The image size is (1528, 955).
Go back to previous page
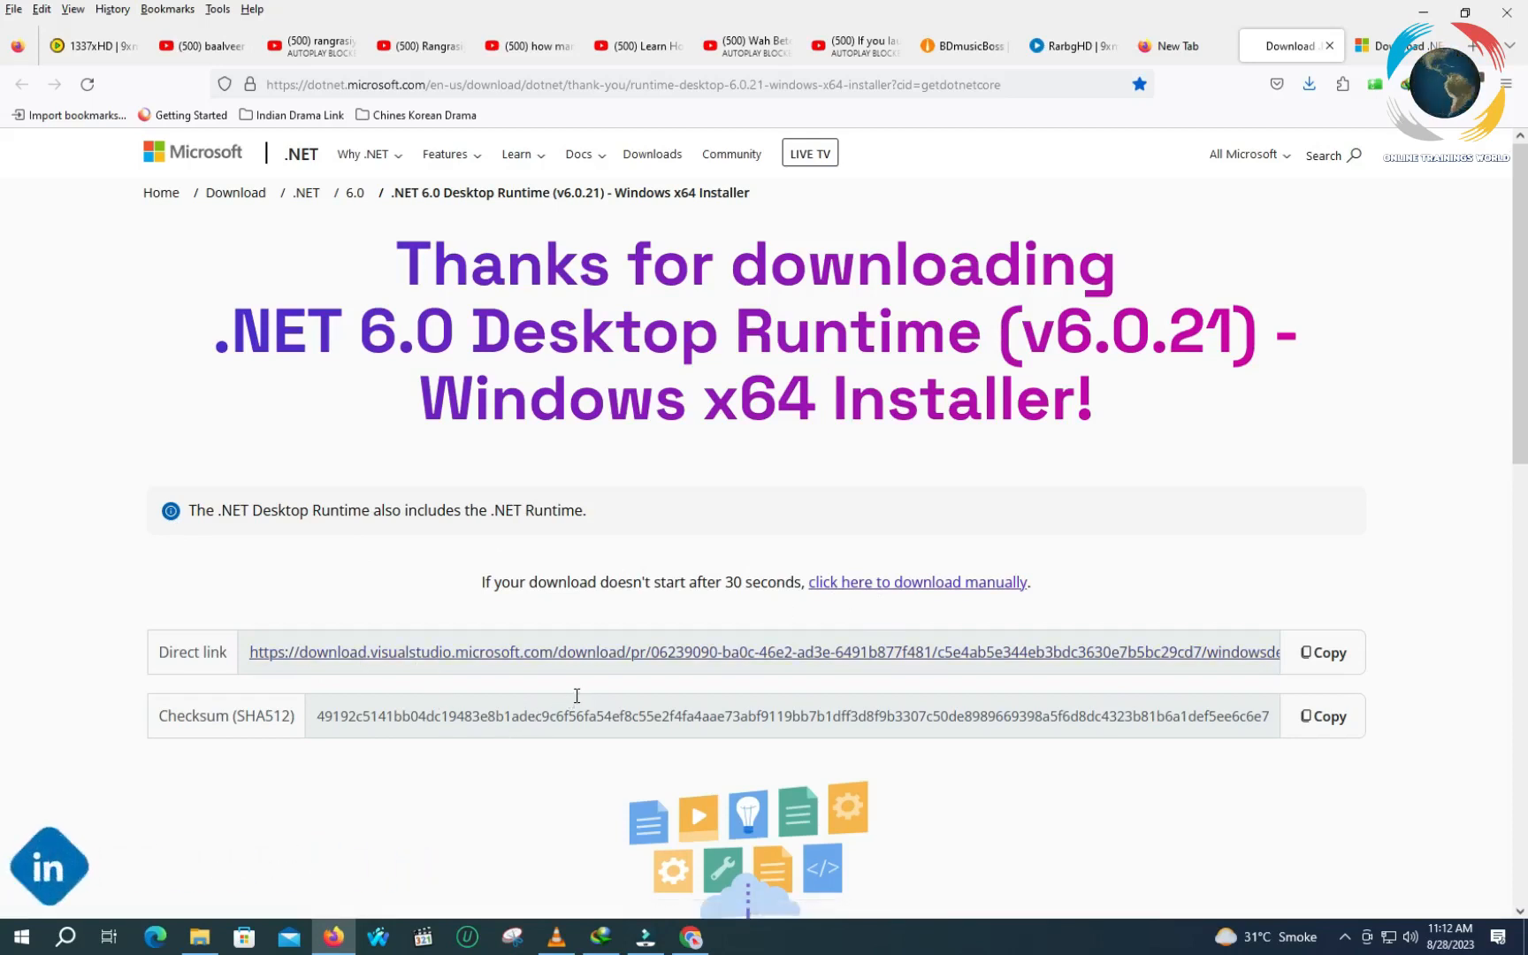[22, 84]
